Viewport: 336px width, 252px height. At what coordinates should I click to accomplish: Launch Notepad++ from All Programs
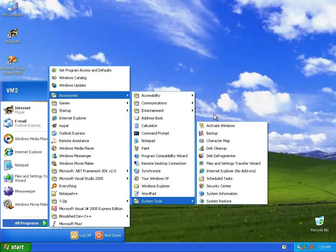pyautogui.click(x=90, y=194)
